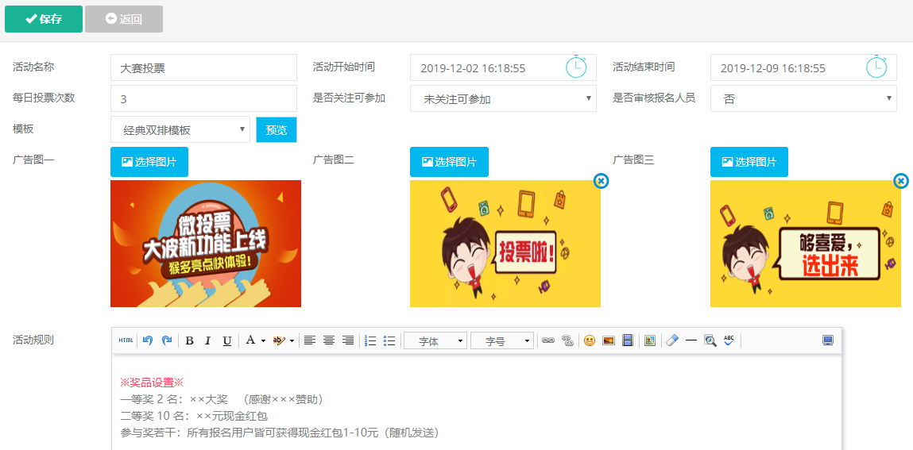913x450 pixels.
Task: Click the 活动结束时间 date field
Action: (803, 68)
